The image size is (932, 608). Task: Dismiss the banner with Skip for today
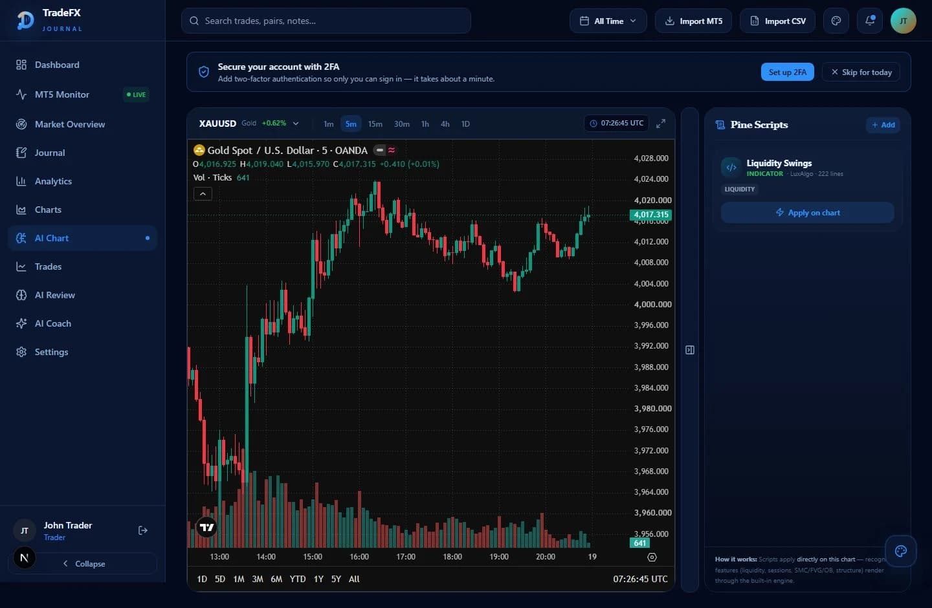(x=862, y=72)
